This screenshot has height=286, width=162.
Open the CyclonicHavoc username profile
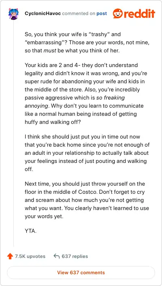click(x=43, y=13)
